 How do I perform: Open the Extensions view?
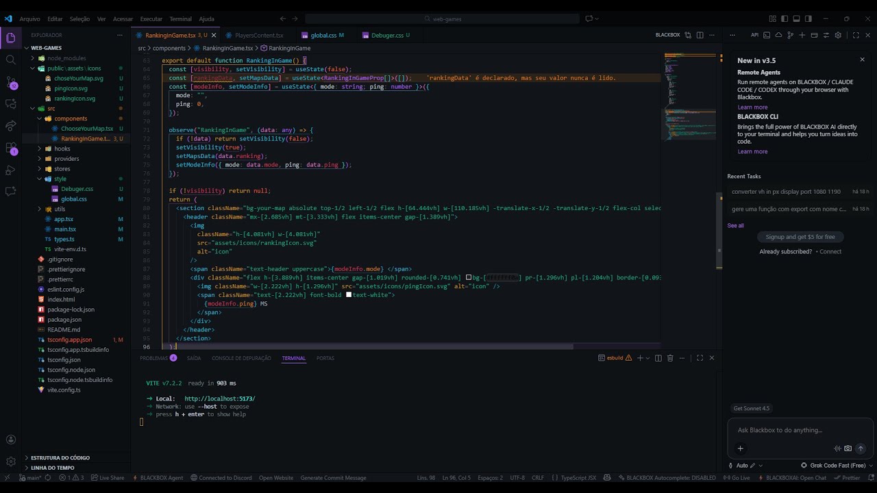pyautogui.click(x=11, y=148)
